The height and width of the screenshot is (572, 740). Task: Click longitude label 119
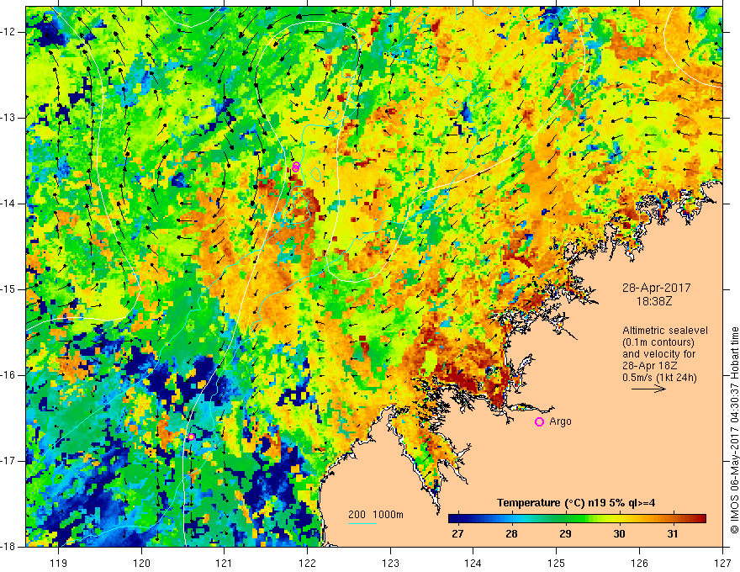(59, 563)
